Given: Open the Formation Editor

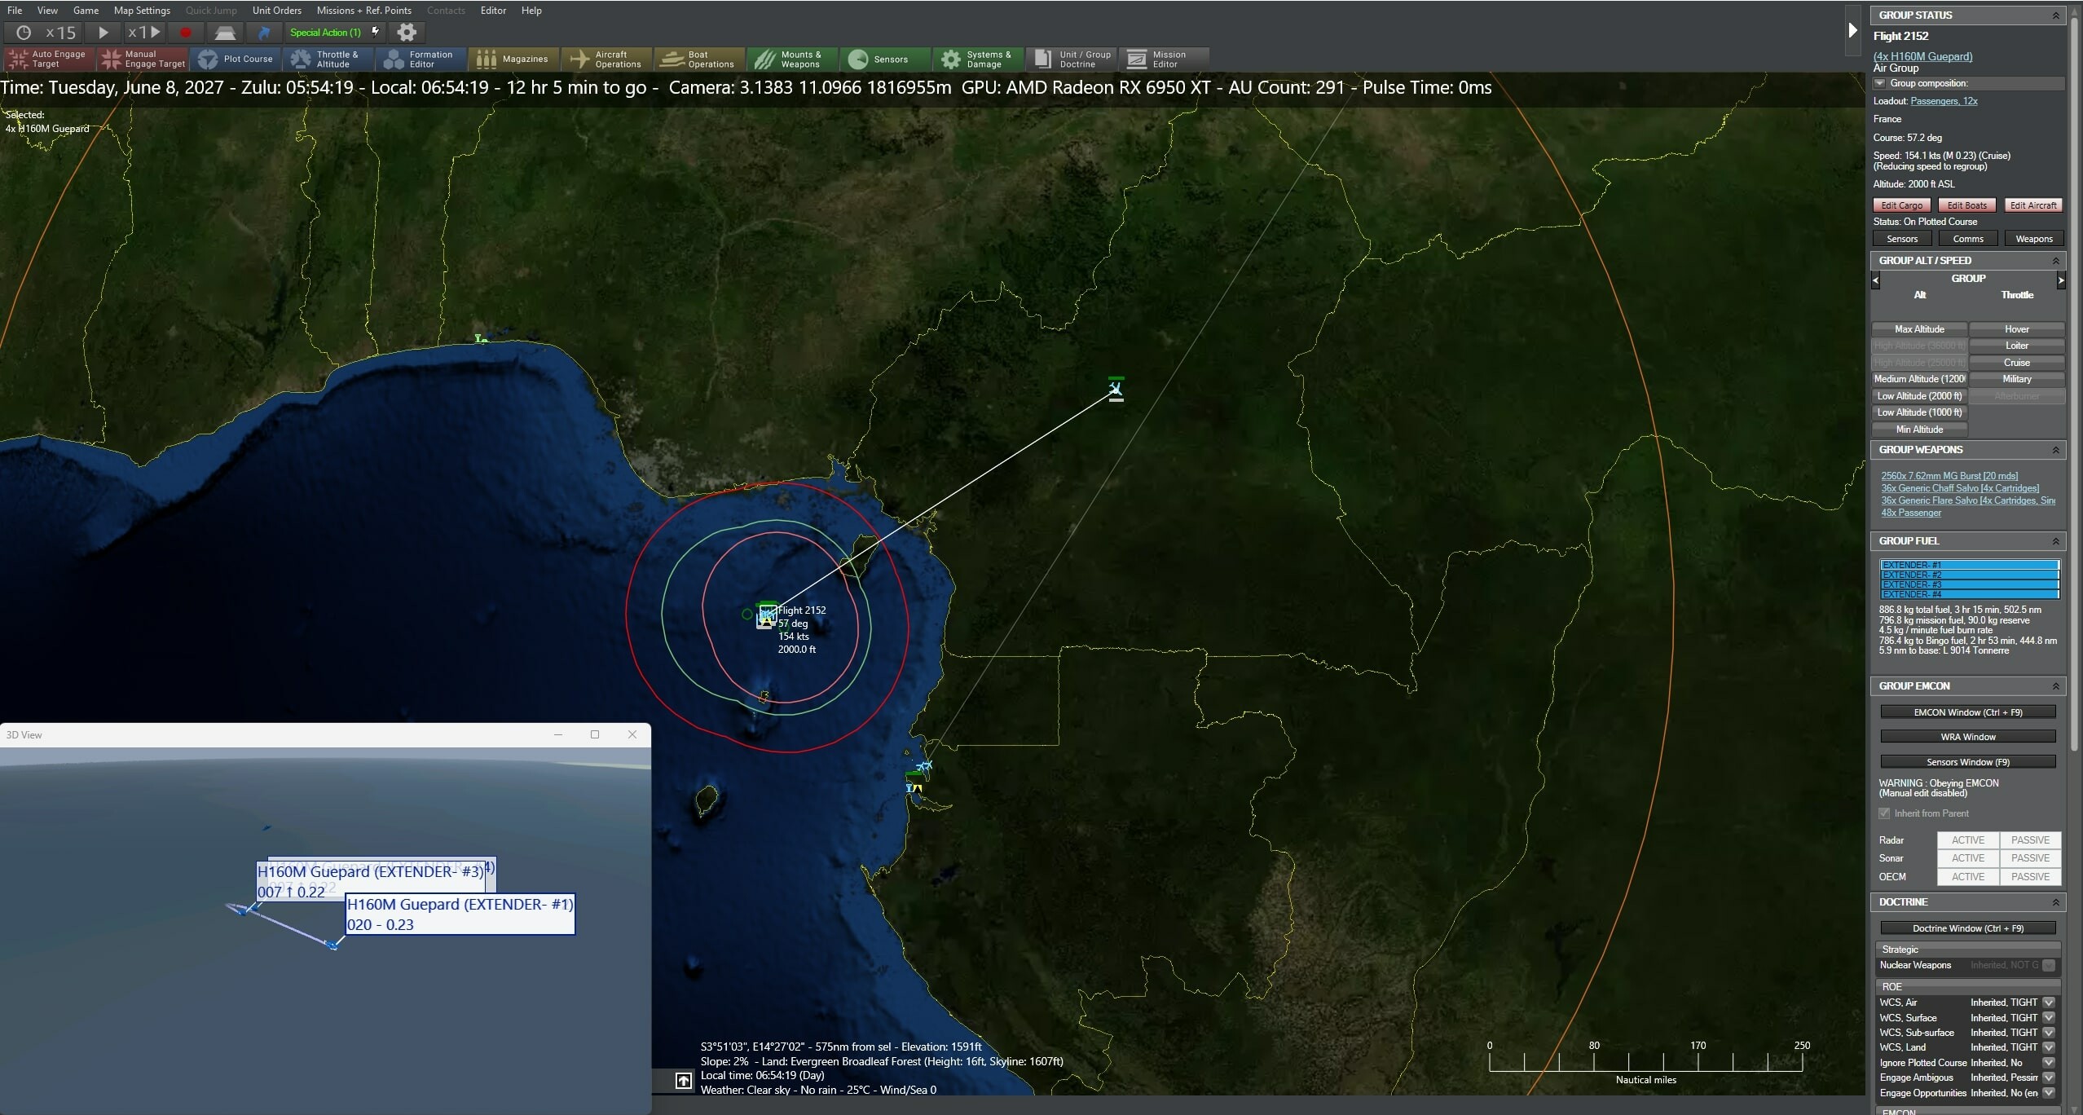Looking at the screenshot, I should tap(419, 59).
